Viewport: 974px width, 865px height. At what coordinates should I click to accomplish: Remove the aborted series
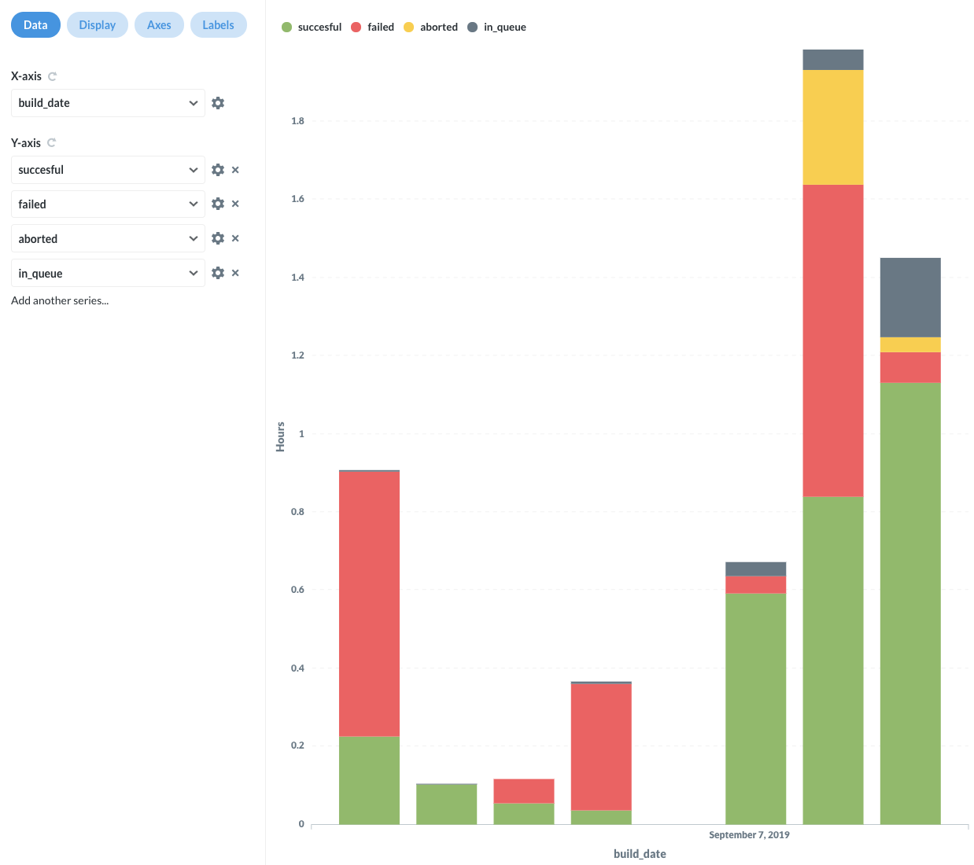[x=235, y=238]
